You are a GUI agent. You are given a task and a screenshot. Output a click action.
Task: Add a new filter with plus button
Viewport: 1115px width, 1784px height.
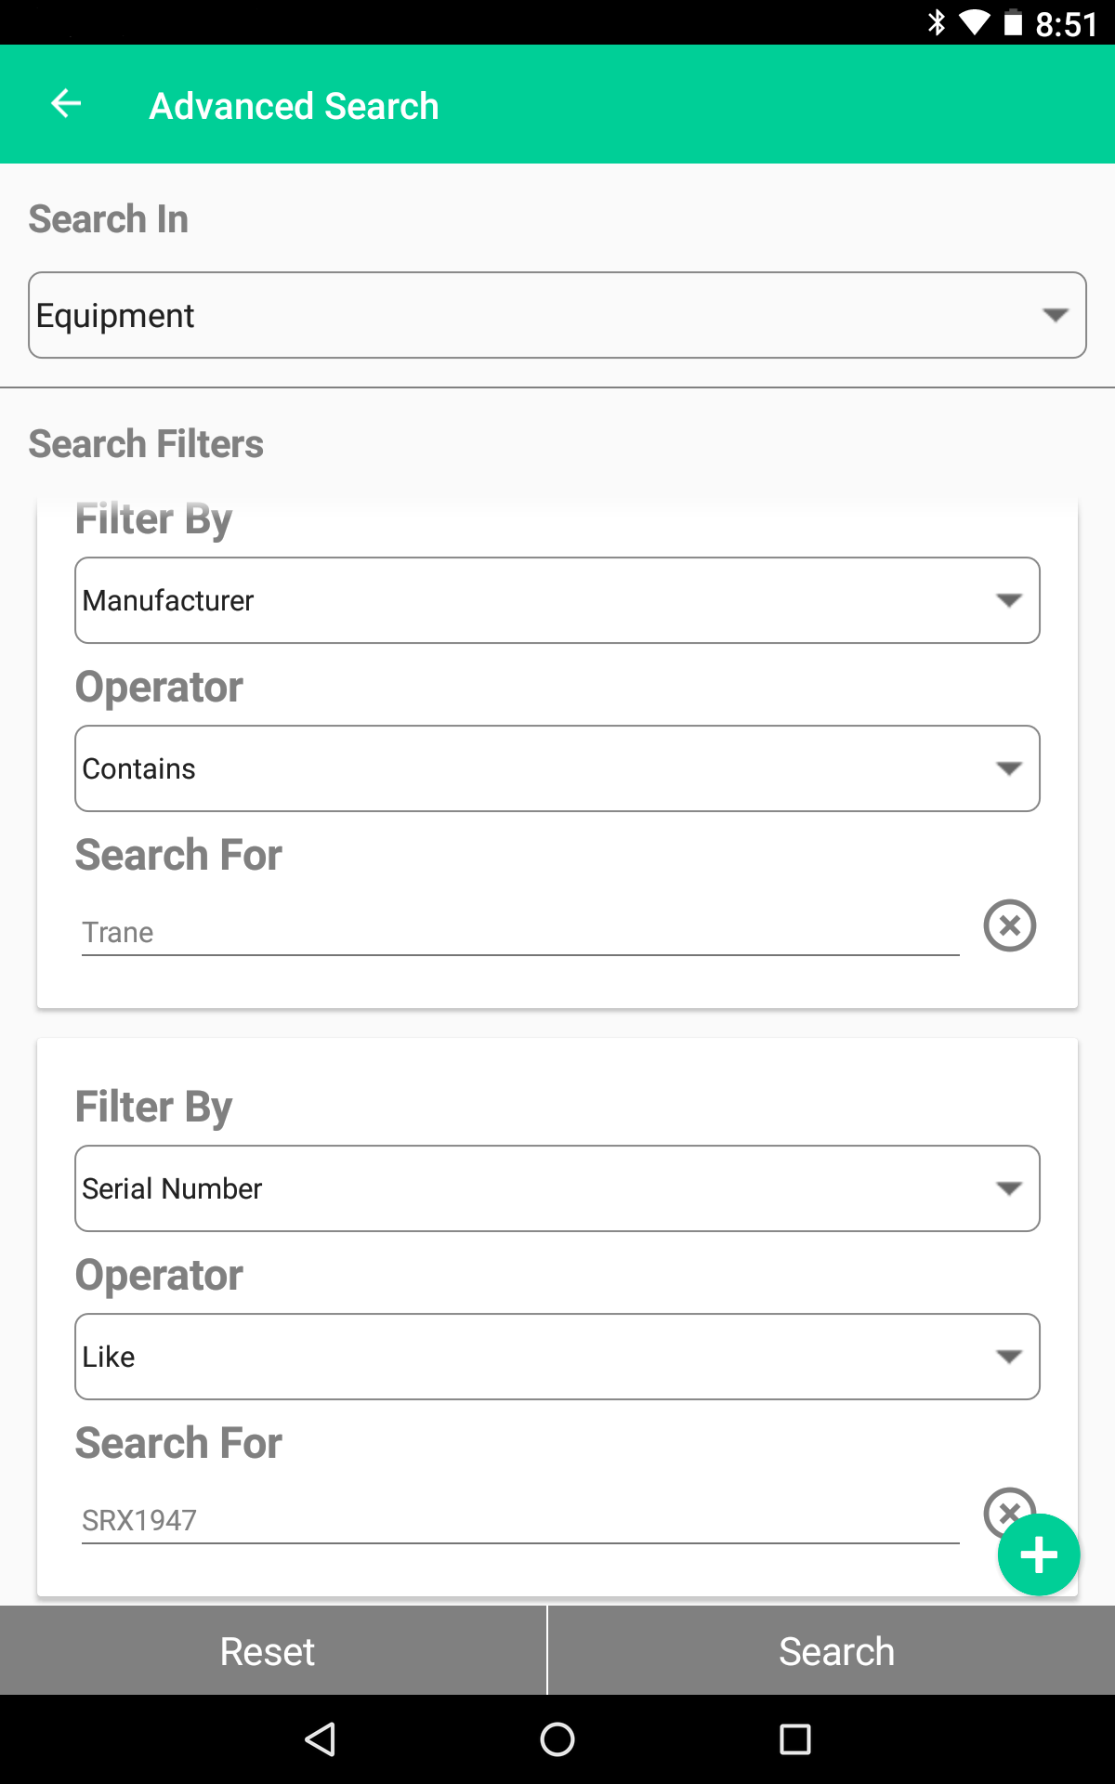point(1039,1554)
